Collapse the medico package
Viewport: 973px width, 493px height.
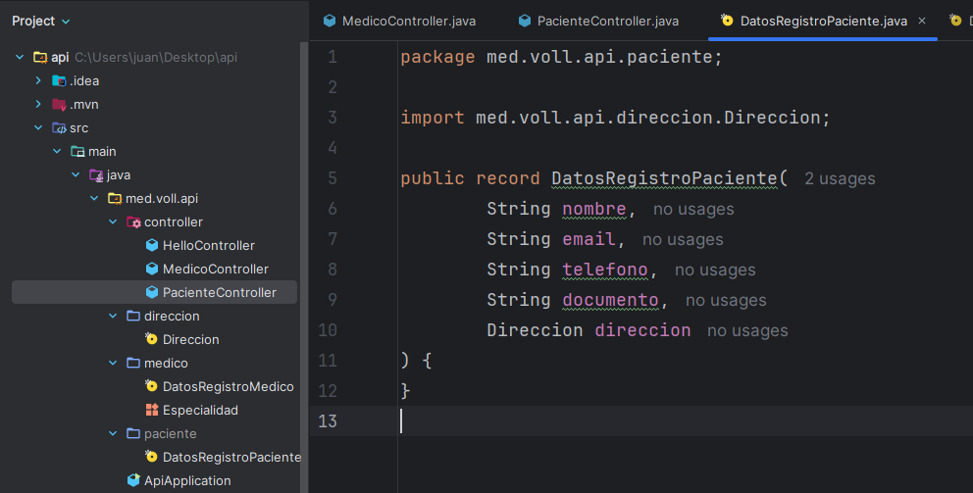(113, 363)
